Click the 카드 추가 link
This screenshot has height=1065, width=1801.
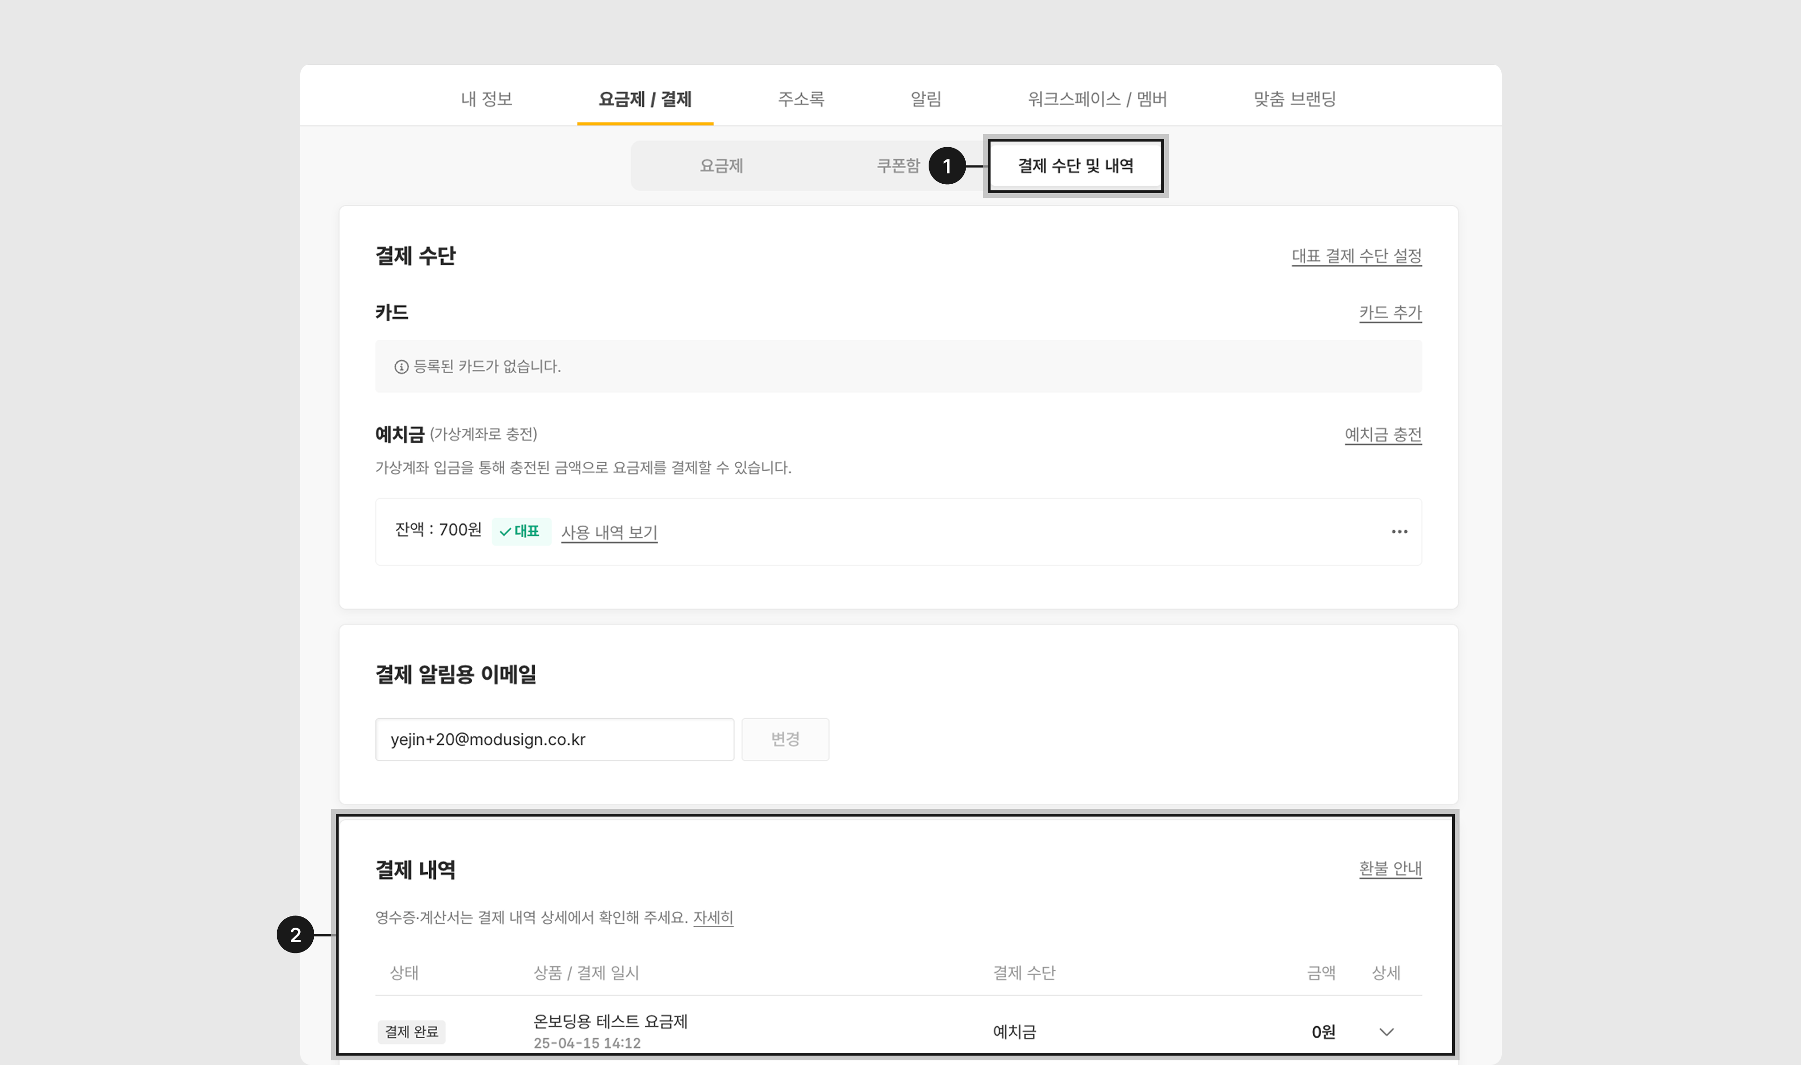point(1390,313)
